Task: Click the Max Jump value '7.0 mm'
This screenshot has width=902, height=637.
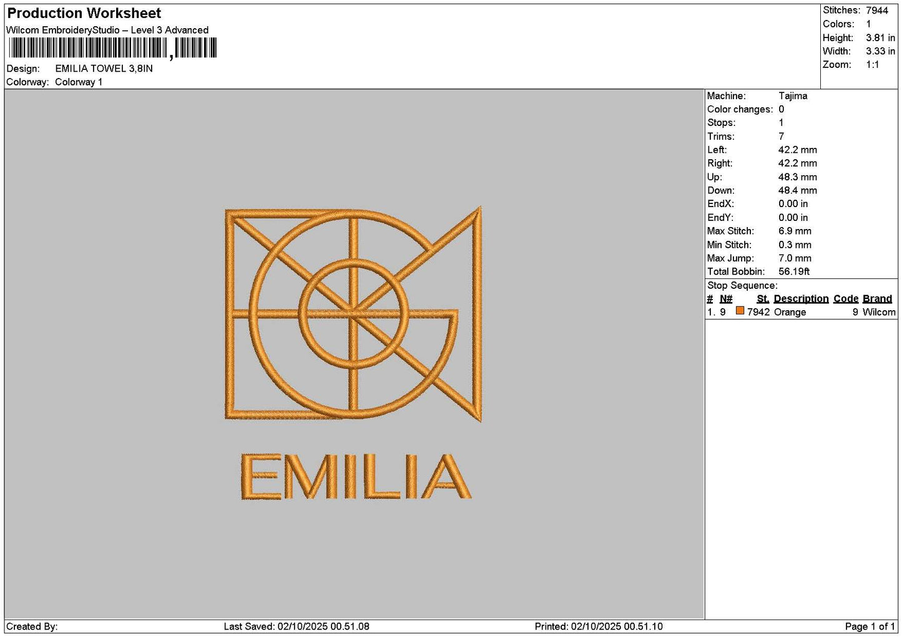Action: pos(795,258)
